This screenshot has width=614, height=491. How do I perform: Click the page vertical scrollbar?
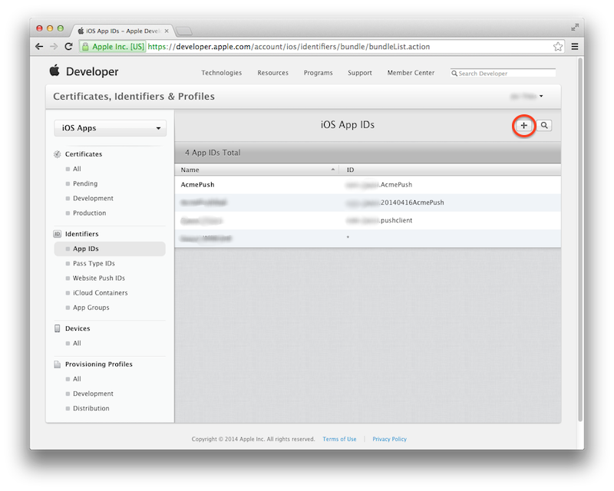pos(580,239)
